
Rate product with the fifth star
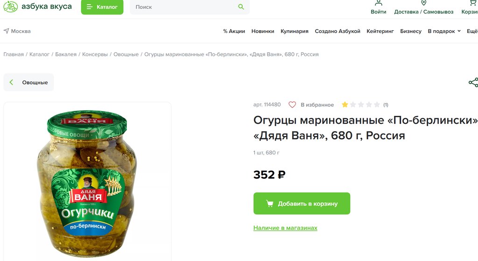(377, 105)
